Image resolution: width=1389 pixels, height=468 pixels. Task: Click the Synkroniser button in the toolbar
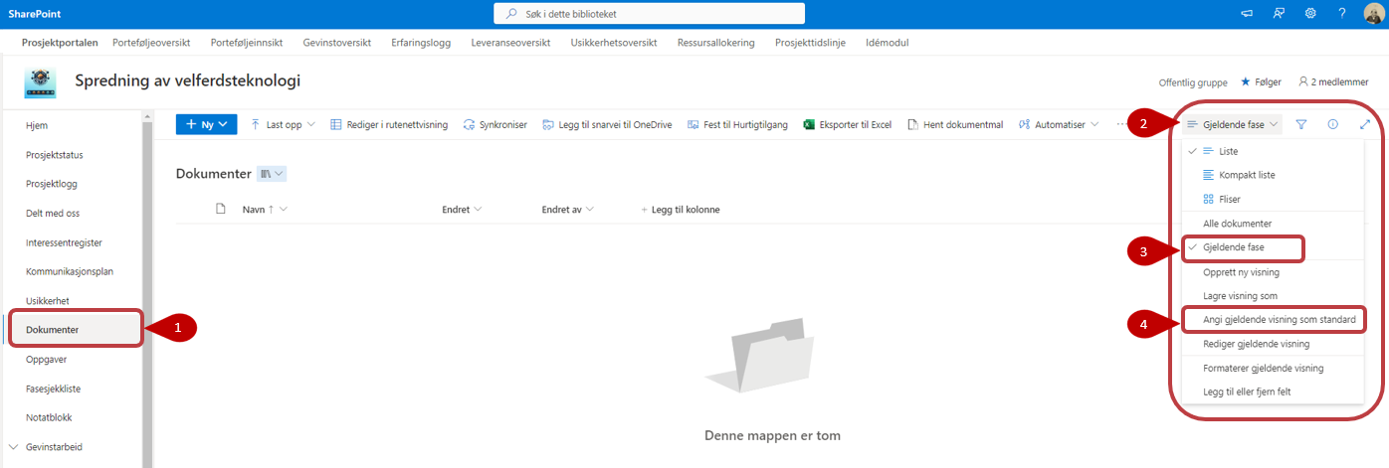496,124
